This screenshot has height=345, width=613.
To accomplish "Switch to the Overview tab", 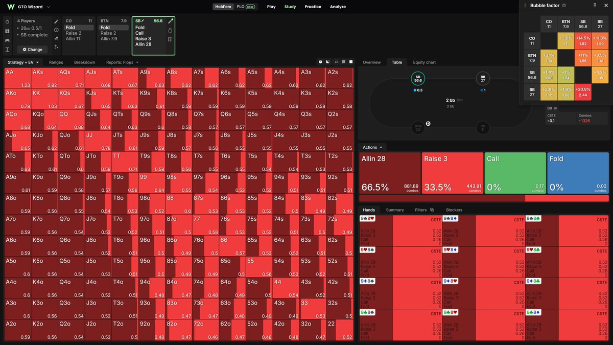I will coord(372,62).
